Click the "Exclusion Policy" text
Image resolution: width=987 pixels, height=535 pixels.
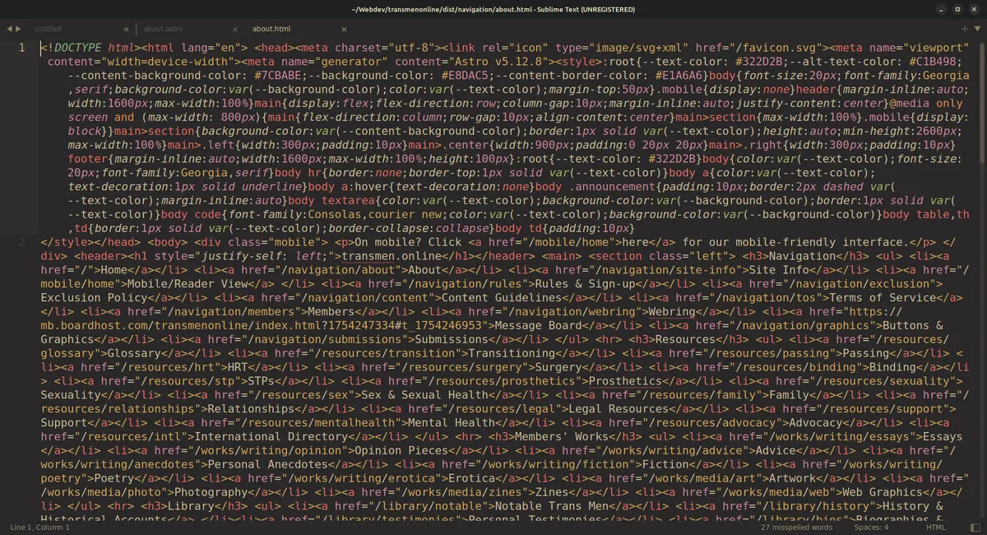point(95,298)
